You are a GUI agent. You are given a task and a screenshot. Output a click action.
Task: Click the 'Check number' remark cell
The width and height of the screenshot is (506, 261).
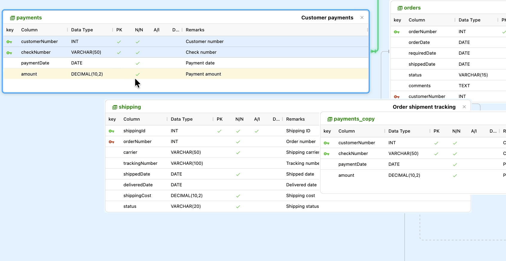point(201,52)
